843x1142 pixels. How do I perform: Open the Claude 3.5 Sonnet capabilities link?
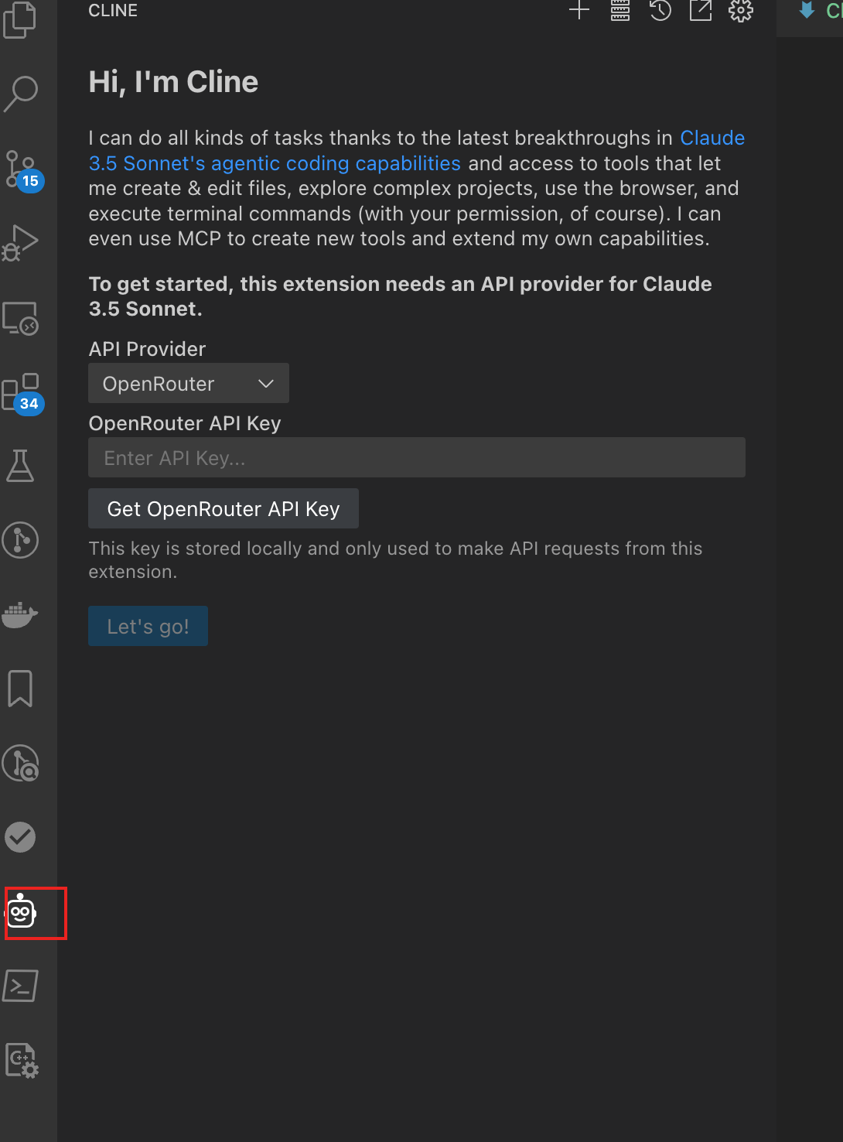(x=416, y=150)
